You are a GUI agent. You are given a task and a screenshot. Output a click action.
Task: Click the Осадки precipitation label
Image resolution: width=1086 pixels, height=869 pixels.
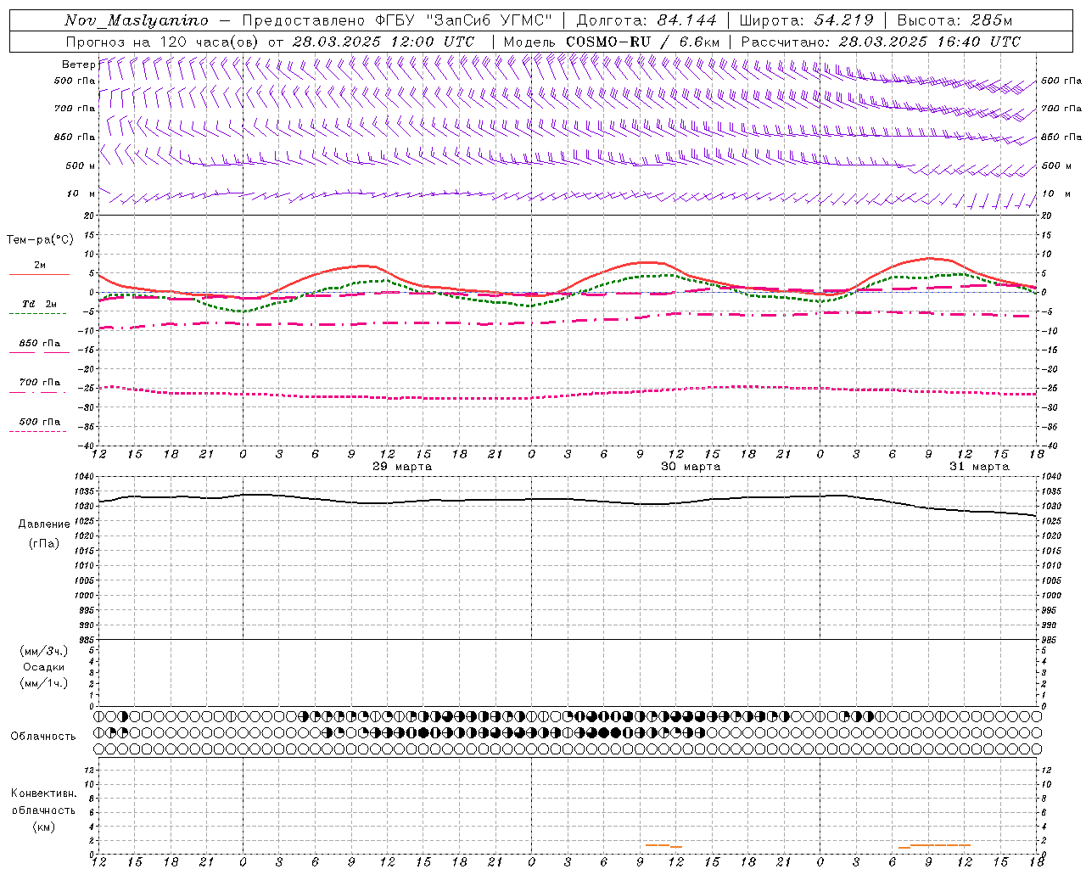click(x=44, y=667)
